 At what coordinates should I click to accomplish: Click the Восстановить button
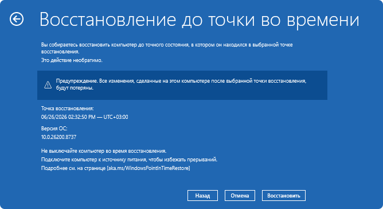[284, 196]
